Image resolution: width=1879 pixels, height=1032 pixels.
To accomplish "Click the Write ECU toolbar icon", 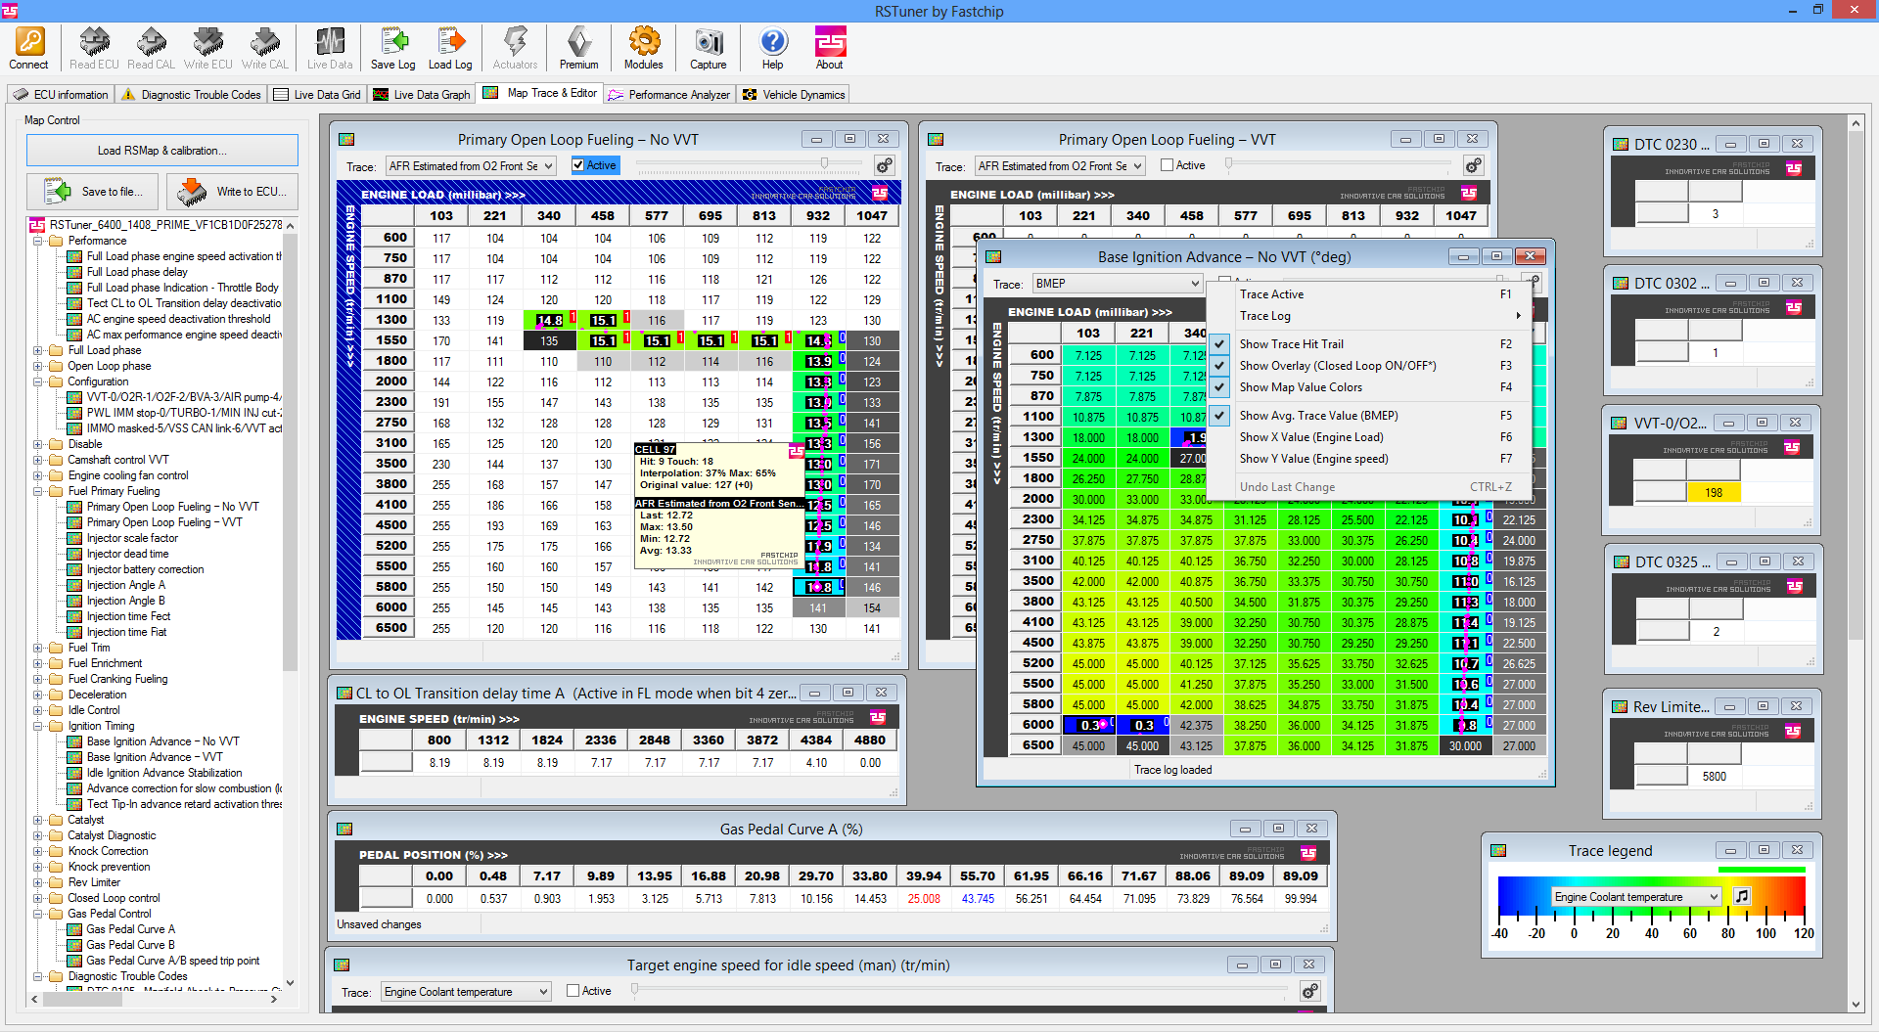I will click(207, 49).
